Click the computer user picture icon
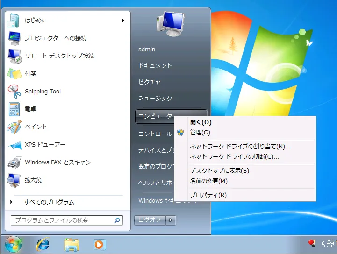This screenshot has width=337, height=254. pyautogui.click(x=171, y=24)
